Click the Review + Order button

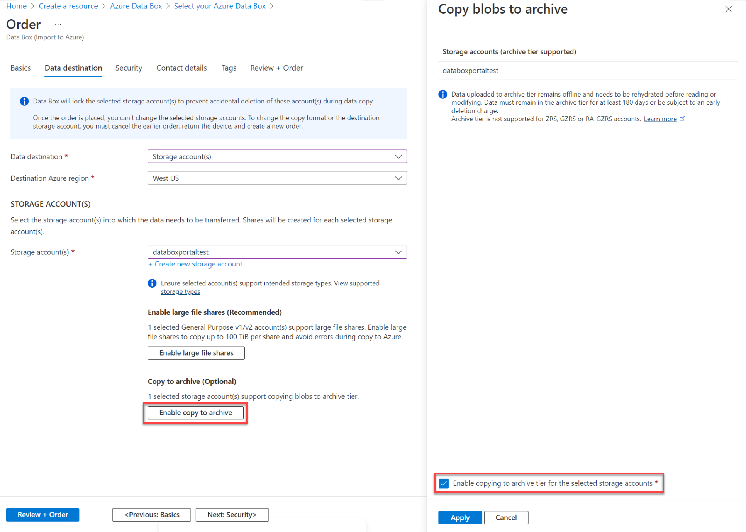[43, 514]
